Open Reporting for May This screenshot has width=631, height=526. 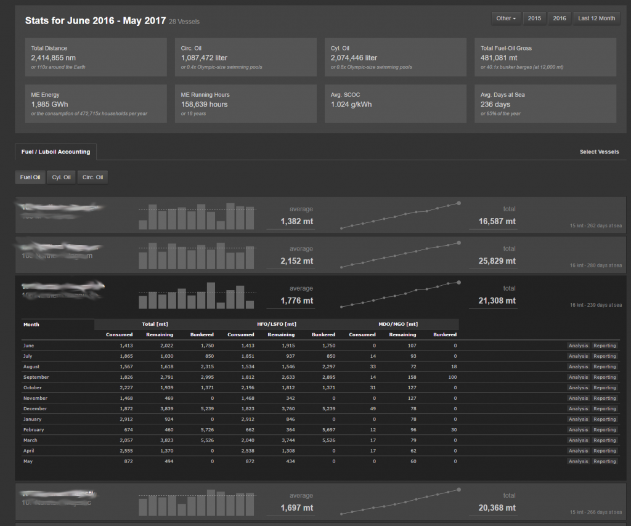[605, 461]
